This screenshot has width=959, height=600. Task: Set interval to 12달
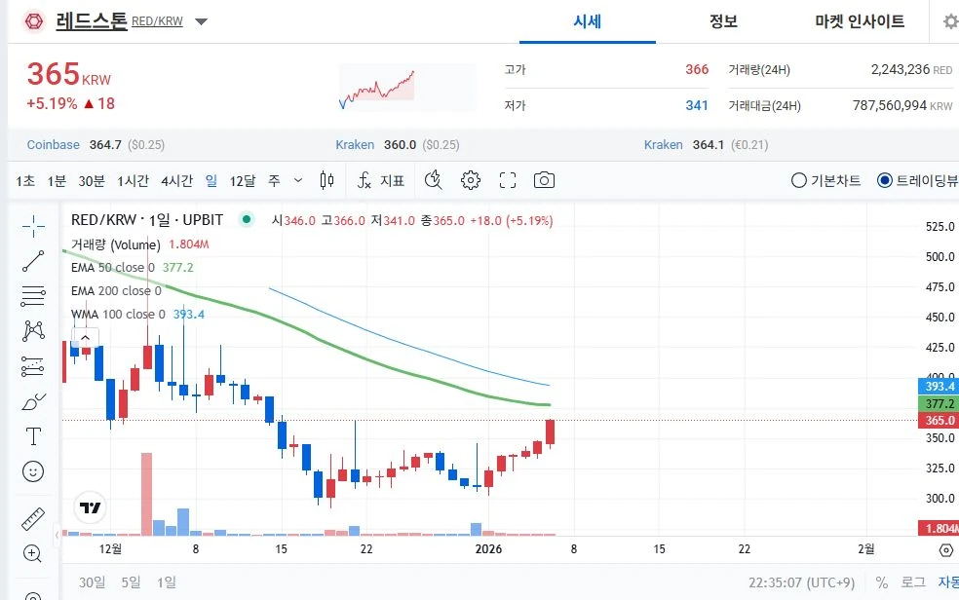tap(243, 181)
